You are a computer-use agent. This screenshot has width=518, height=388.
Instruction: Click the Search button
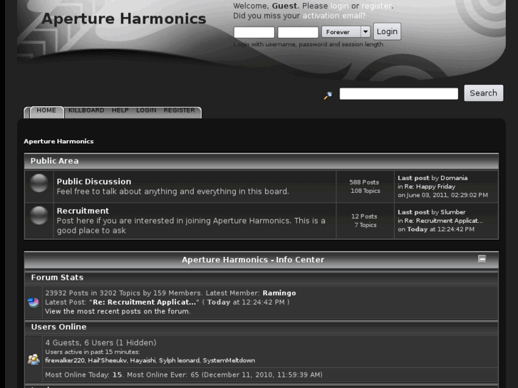pyautogui.click(x=483, y=93)
